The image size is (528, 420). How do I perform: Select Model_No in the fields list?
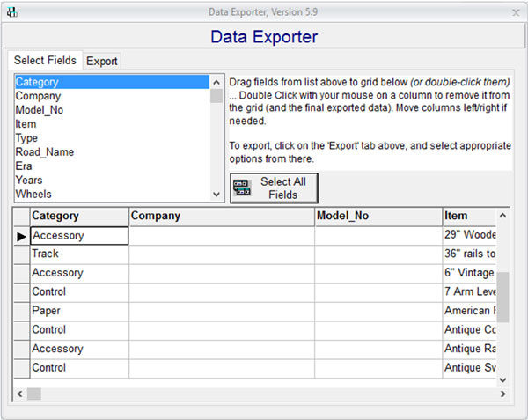click(x=112, y=110)
